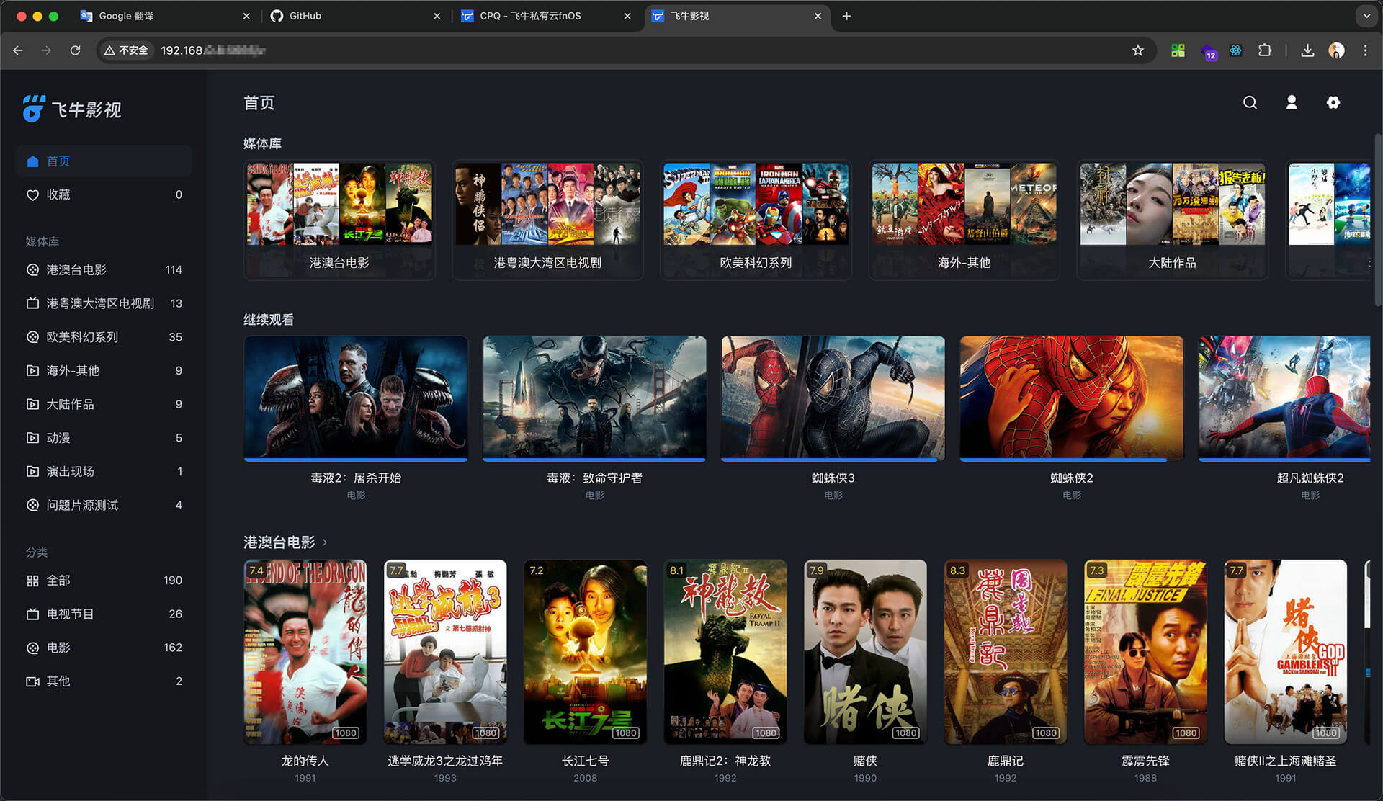Click the 赌侠 title link
The image size is (1383, 801).
[865, 761]
